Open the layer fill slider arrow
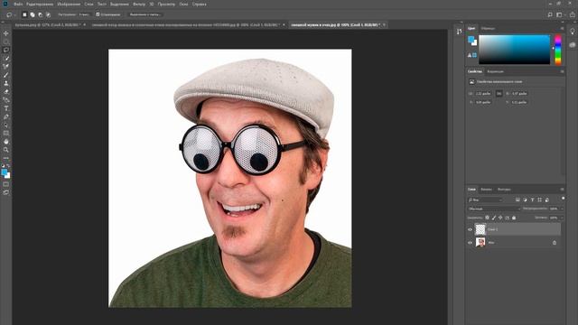 click(562, 218)
